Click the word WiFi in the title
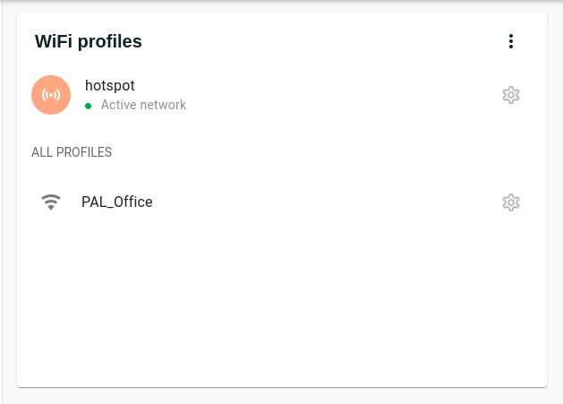Screen dimensions: 563x404 pos(54,41)
